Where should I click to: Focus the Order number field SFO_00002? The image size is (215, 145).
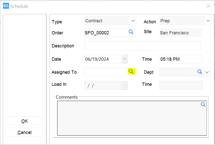pos(105,33)
